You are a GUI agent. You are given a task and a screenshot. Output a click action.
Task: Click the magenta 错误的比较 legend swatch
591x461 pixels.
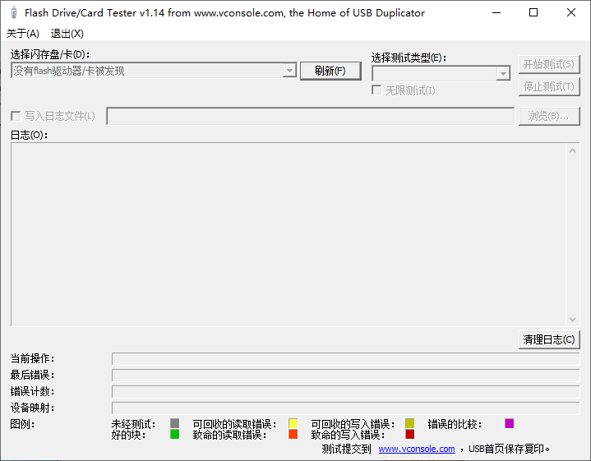tap(509, 423)
